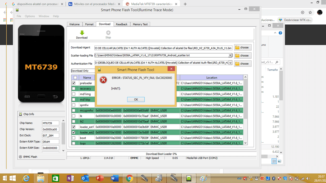
Task: Click Chrome's zoom plus icon in the address bar
Action: (x=302, y=12)
